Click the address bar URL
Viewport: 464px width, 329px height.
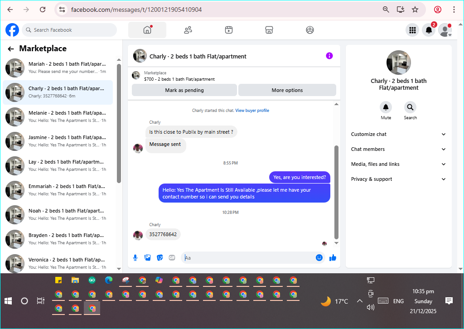[x=136, y=10]
